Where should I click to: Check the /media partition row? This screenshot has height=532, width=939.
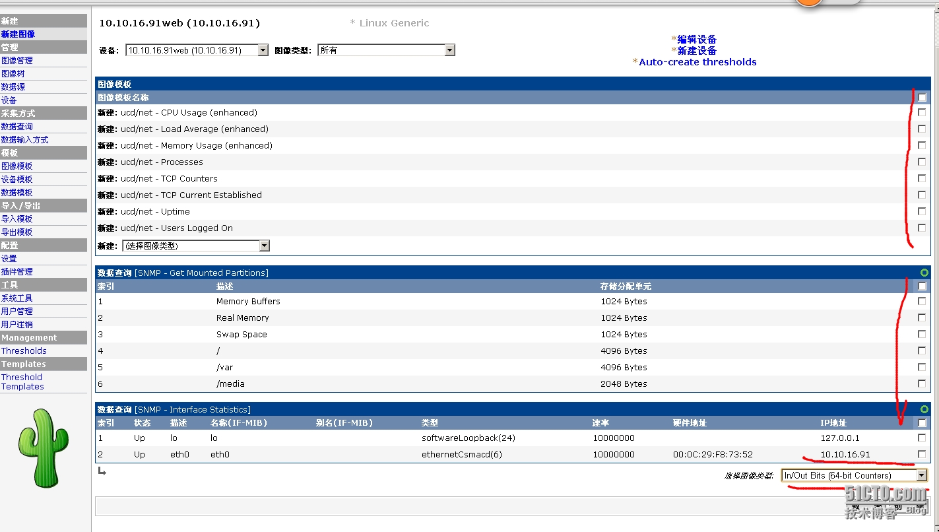922,383
